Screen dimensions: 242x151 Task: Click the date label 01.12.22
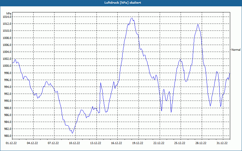point(11,143)
